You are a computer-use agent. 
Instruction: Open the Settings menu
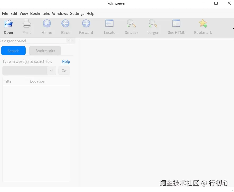tap(77, 14)
